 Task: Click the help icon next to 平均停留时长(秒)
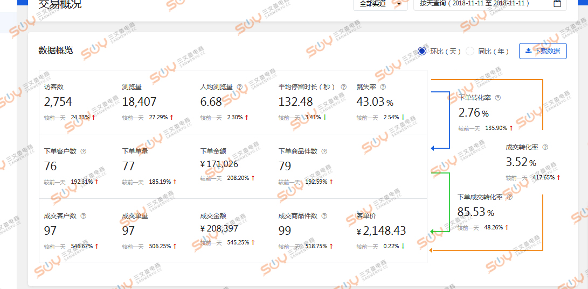(x=343, y=87)
